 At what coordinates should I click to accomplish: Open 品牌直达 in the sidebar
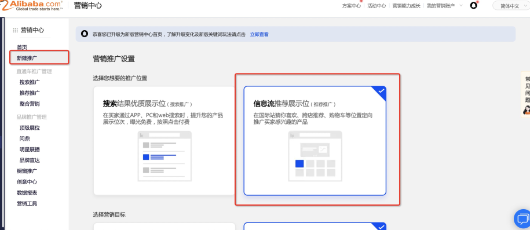point(30,160)
